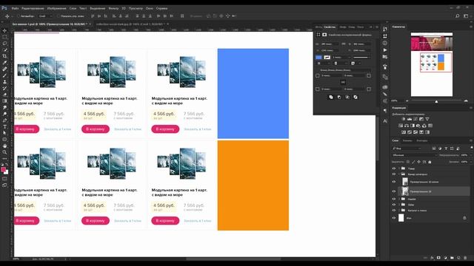Add a Curves adjustment
Image resolution: width=474 pixels, height=266 pixels.
[x=415, y=119]
